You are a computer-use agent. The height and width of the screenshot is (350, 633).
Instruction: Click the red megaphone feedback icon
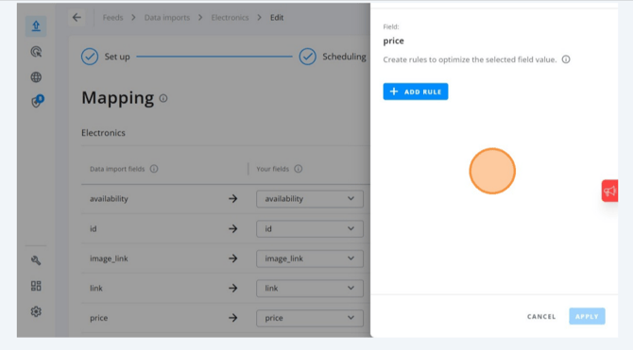(609, 191)
